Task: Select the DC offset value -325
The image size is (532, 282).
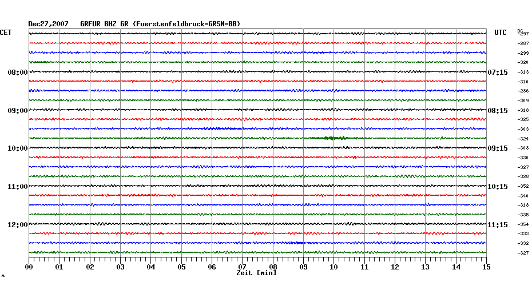Action: pyautogui.click(x=523, y=119)
